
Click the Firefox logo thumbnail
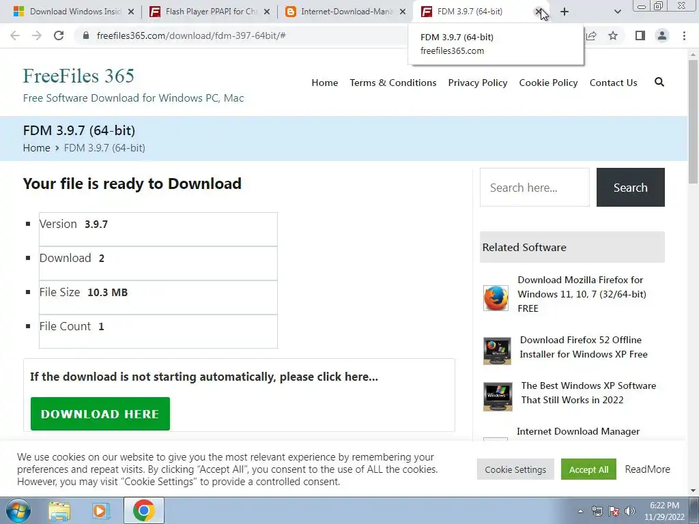(496, 297)
